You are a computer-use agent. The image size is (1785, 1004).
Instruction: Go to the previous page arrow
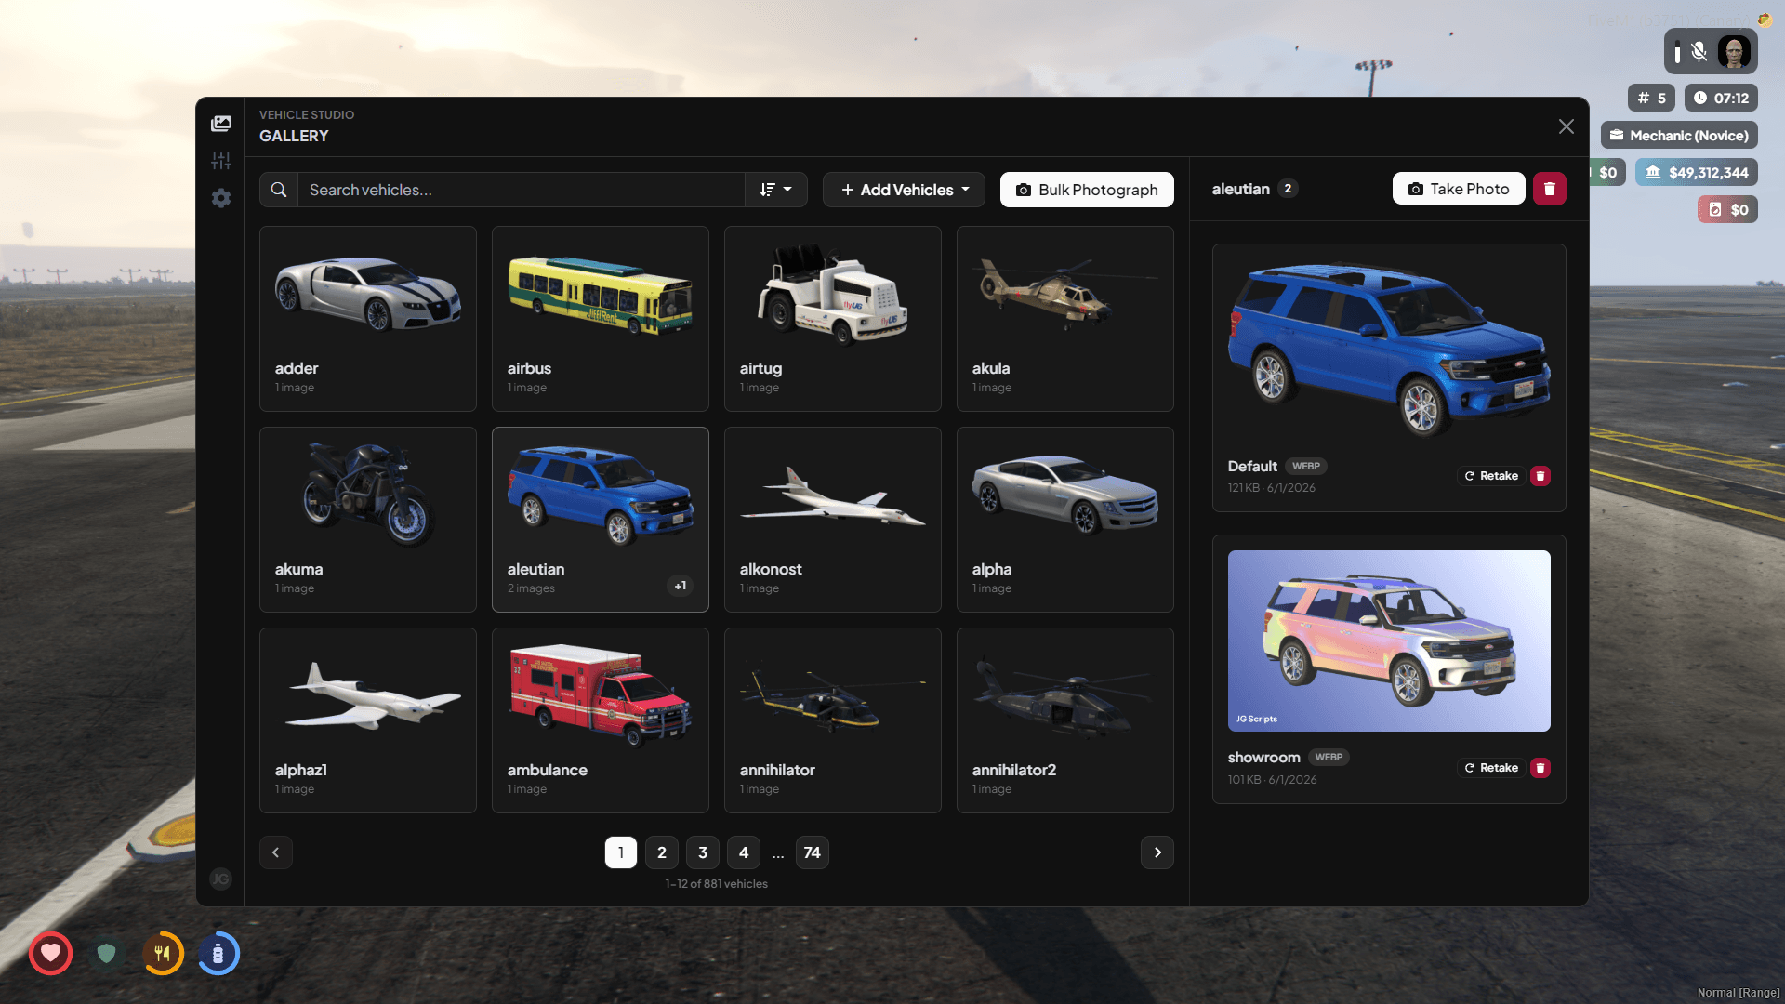point(276,852)
